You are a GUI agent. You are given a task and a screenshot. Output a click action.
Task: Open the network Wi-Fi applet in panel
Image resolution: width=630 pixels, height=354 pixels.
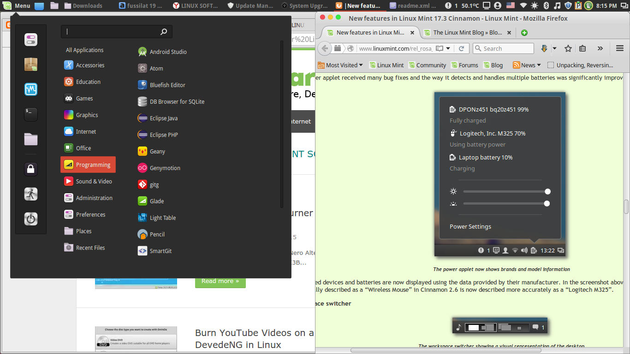(523, 6)
